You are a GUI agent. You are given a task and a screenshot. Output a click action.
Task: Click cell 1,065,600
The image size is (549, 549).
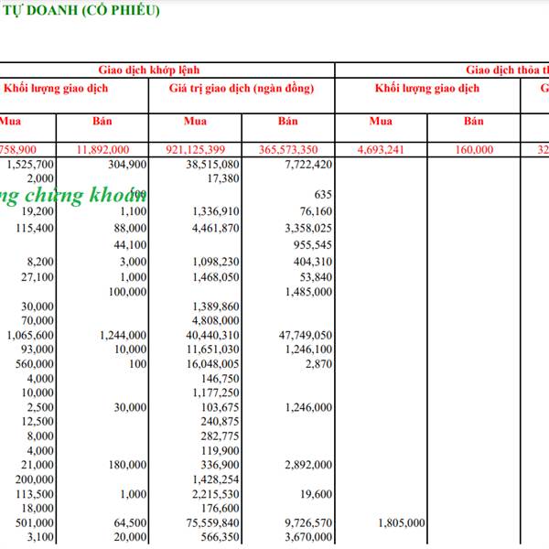[30, 335]
